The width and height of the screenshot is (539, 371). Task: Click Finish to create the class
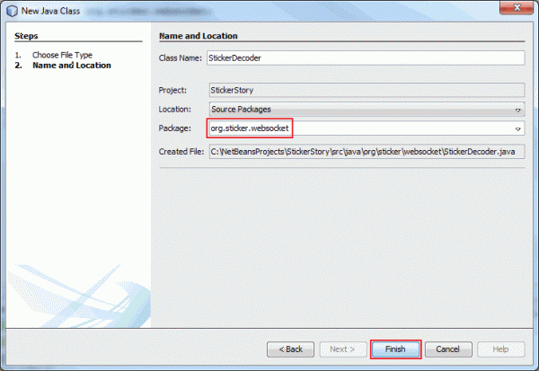point(395,349)
